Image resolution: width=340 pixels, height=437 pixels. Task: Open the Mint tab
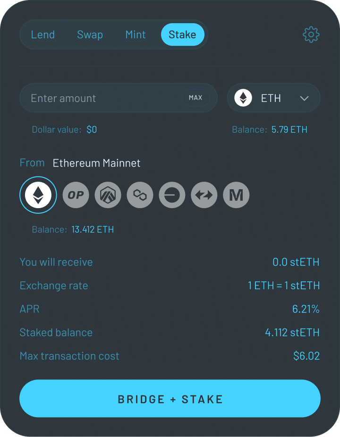tap(136, 34)
